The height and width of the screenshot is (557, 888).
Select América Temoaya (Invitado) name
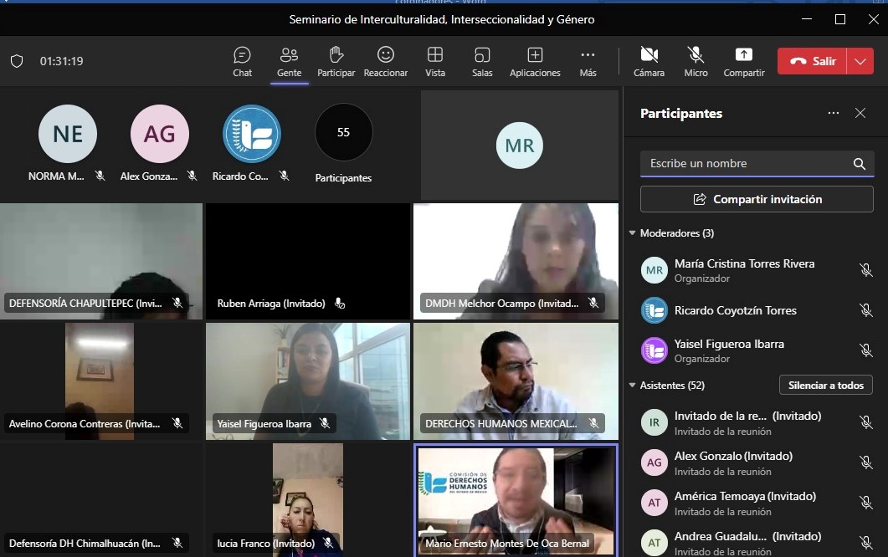click(745, 497)
